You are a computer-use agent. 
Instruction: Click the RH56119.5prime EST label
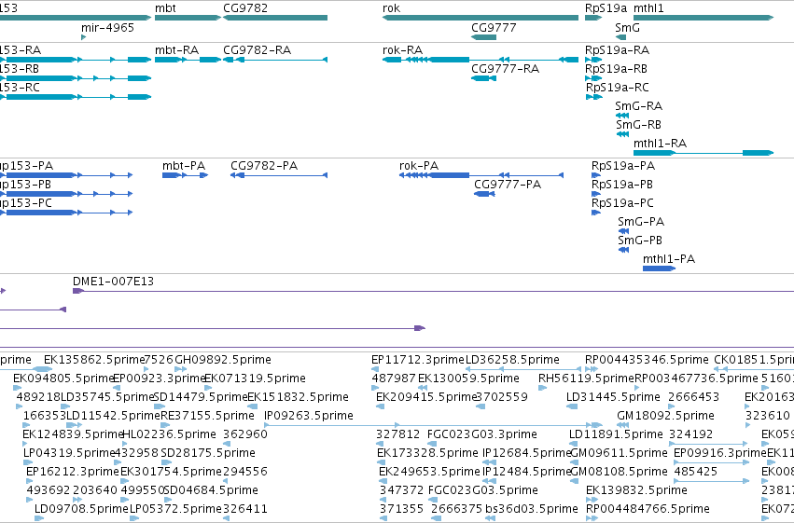[586, 378]
